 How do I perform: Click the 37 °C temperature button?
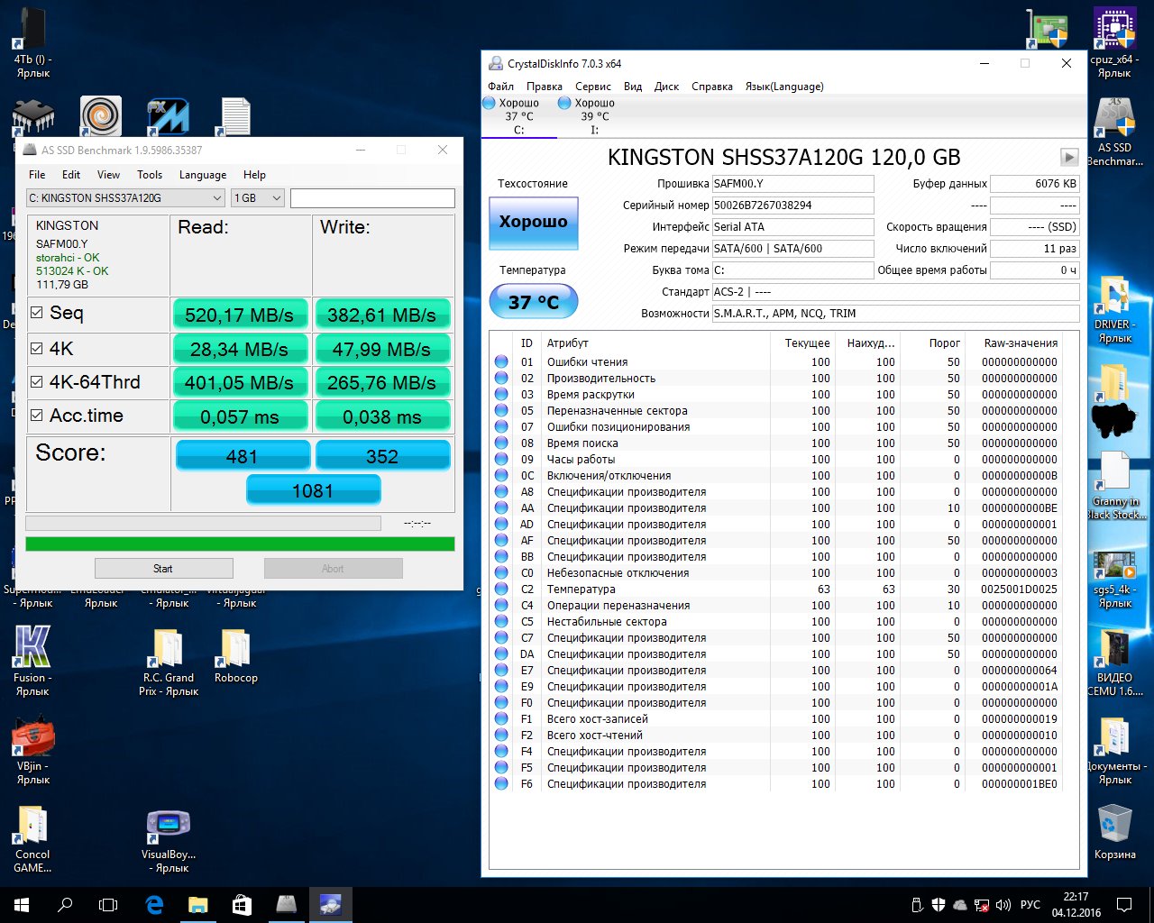534,302
